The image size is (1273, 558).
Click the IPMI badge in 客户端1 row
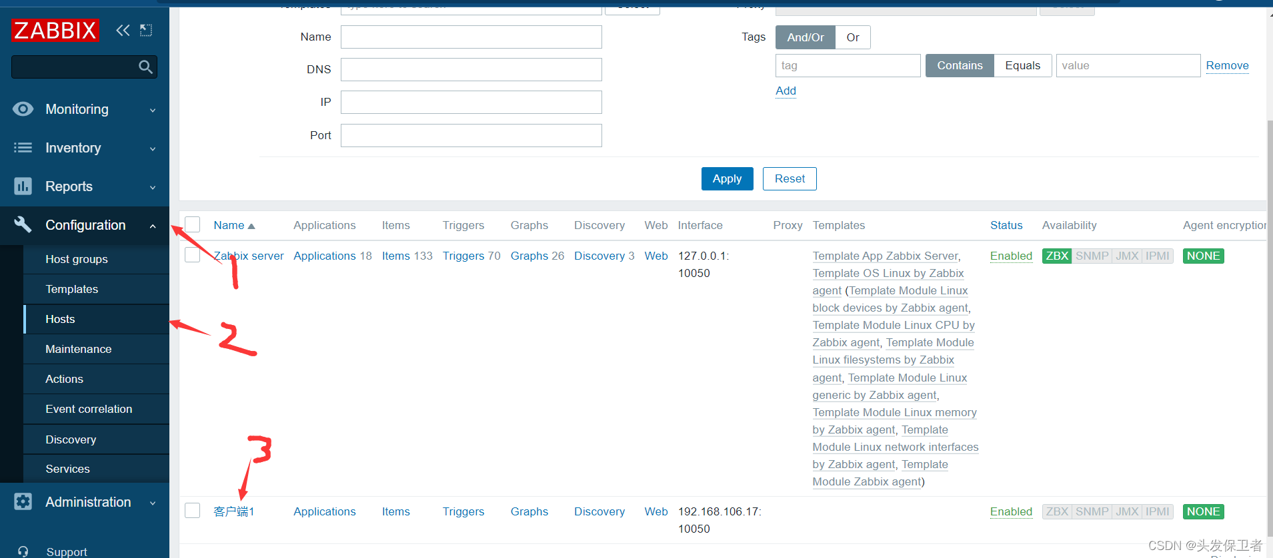(x=1158, y=511)
